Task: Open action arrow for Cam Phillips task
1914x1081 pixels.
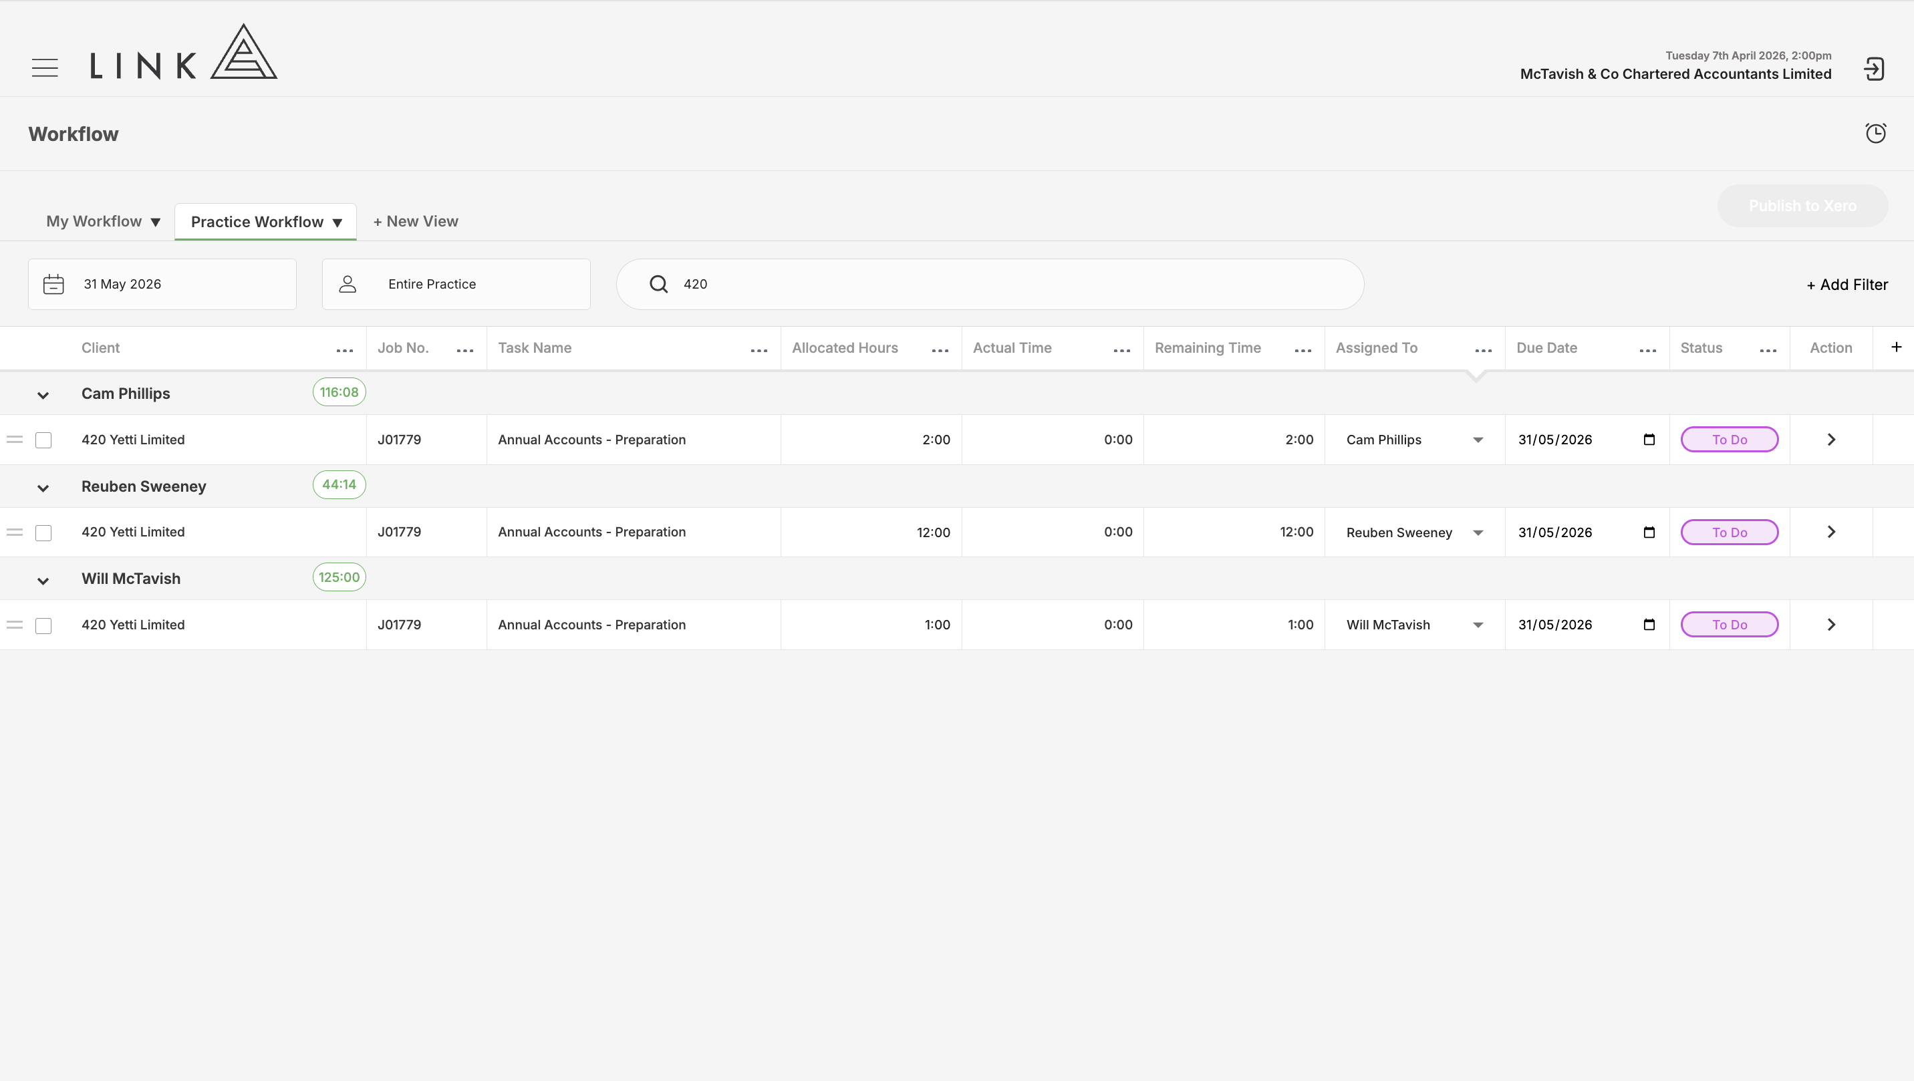Action: tap(1830, 440)
